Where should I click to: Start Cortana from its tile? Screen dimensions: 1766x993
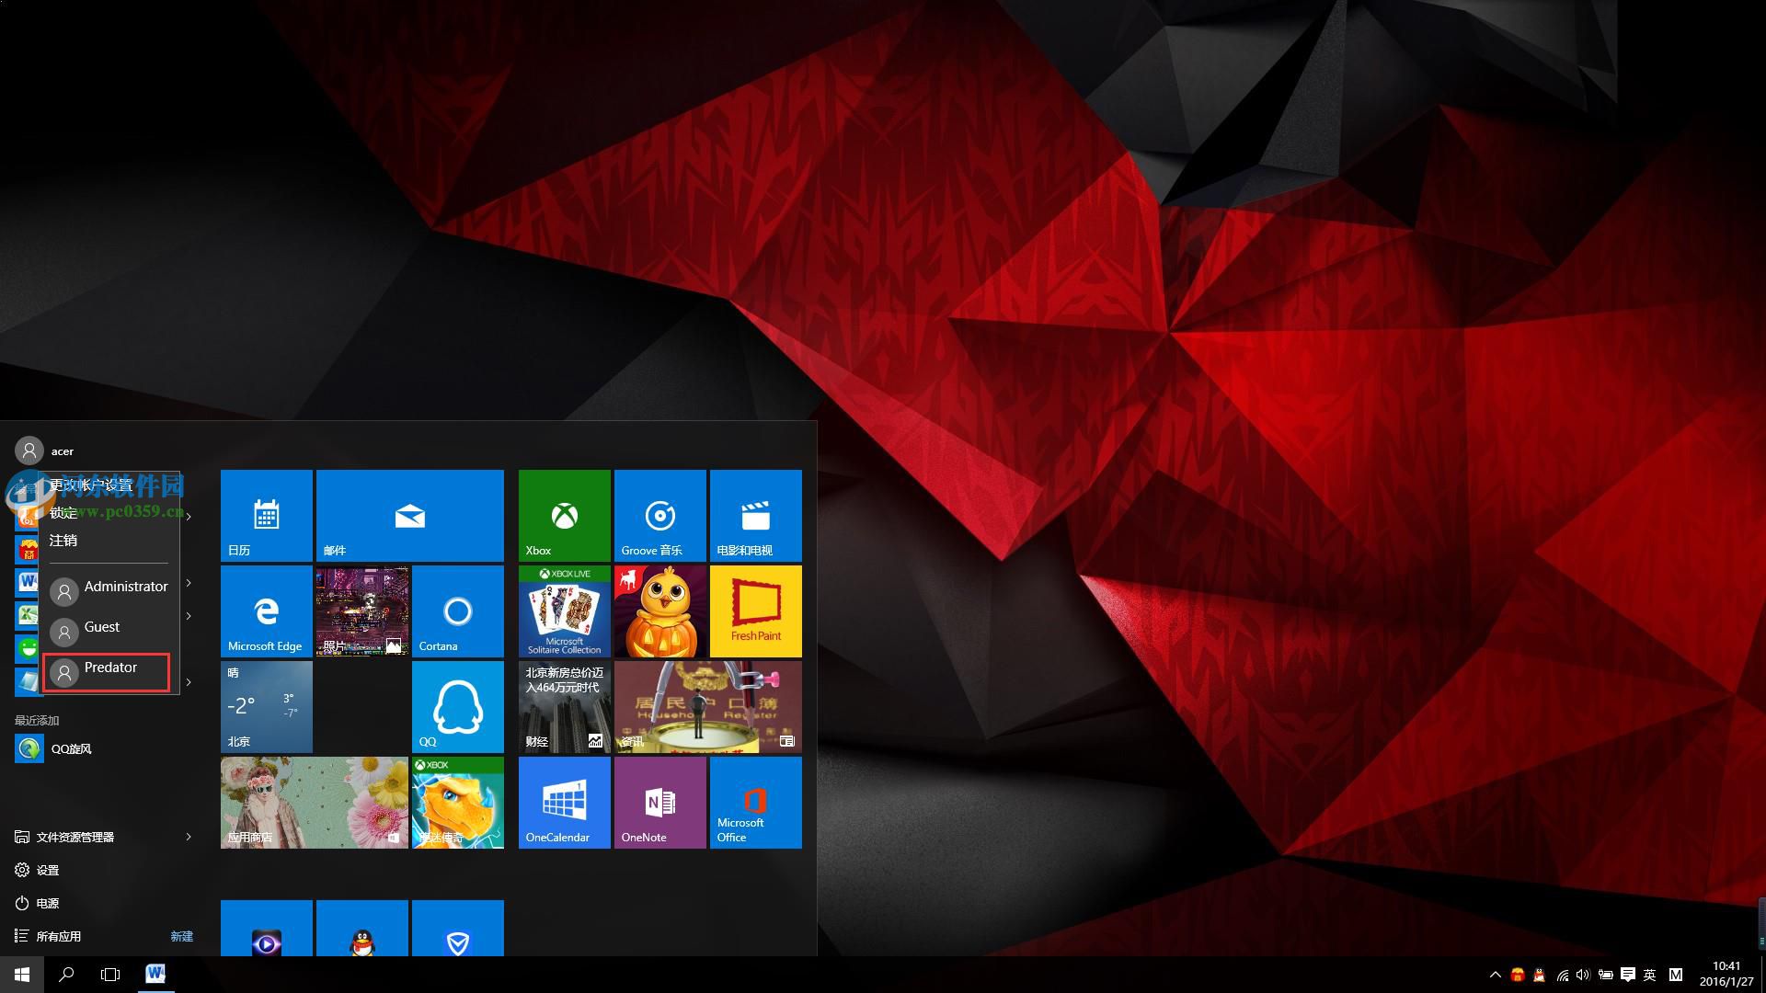click(x=457, y=611)
